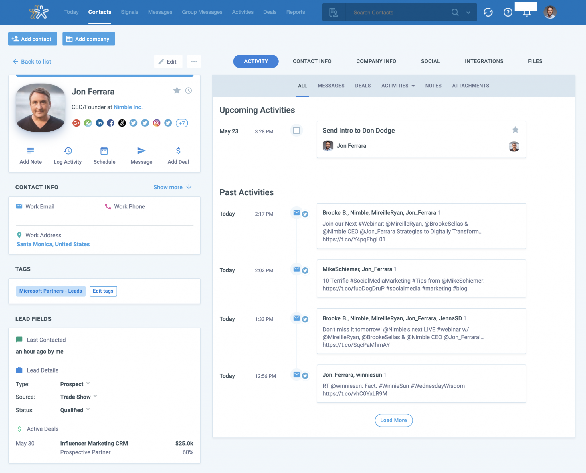
Task: Open the Nimble Inc. company link
Action: (128, 107)
